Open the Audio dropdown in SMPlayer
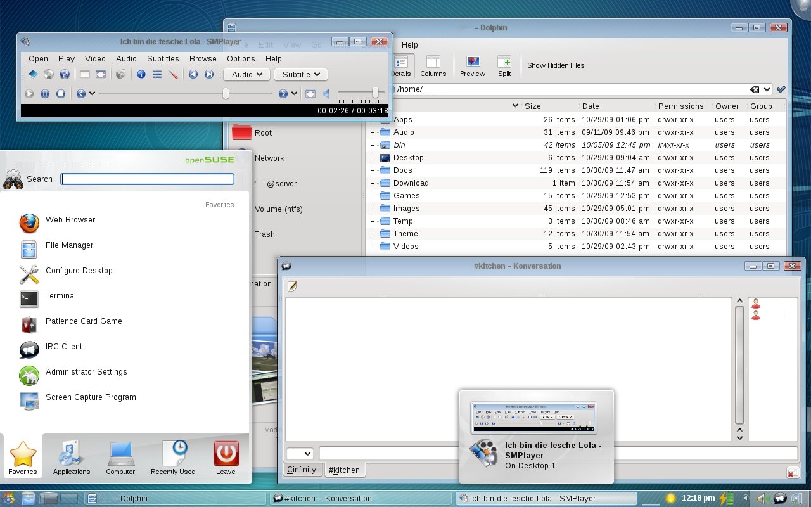 (247, 75)
